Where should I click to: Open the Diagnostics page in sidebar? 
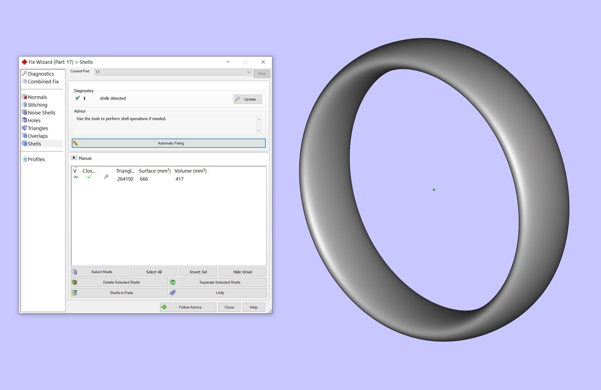41,74
